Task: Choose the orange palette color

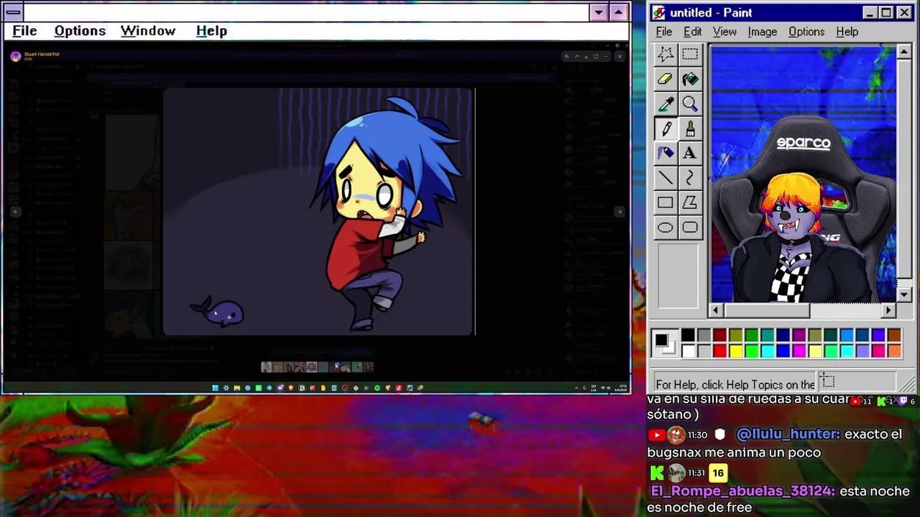Action: (x=893, y=350)
